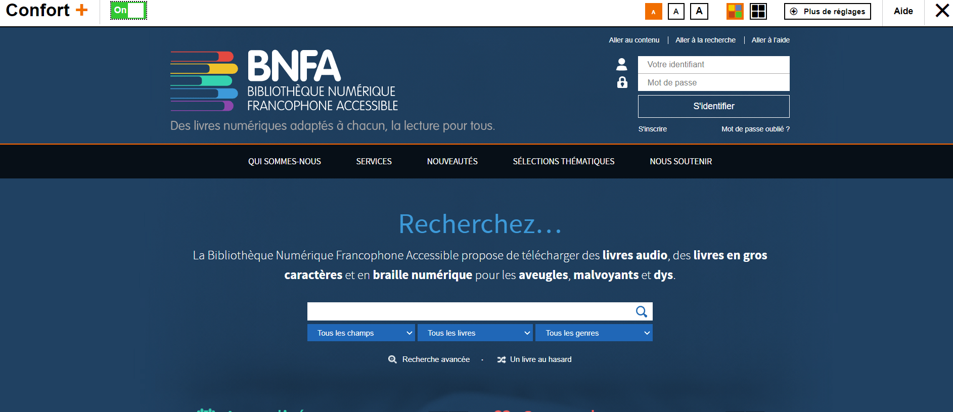953x412 pixels.
Task: Open Plus de réglages settings
Action: (x=828, y=11)
